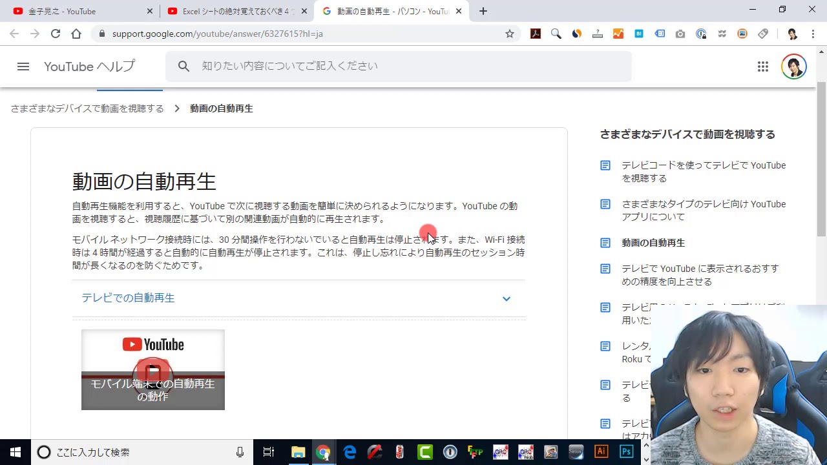Open the Google account avatar on the page
827x465 pixels.
pyautogui.click(x=793, y=67)
